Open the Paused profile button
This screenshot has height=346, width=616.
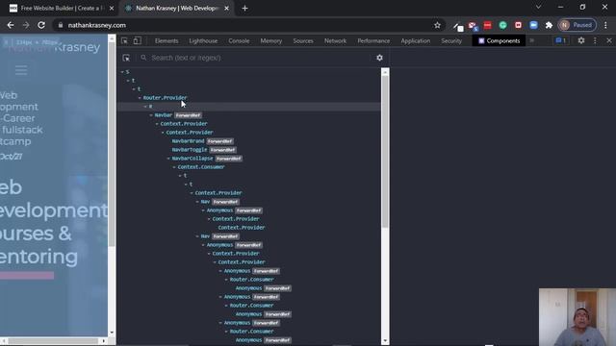pos(577,25)
